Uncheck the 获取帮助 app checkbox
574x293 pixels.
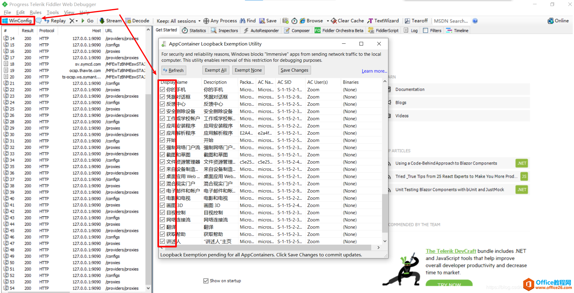coord(163,234)
